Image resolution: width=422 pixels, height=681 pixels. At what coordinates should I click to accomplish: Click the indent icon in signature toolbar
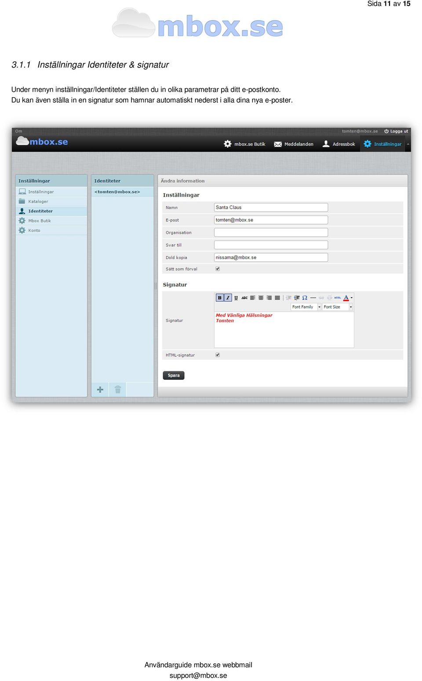click(x=297, y=298)
